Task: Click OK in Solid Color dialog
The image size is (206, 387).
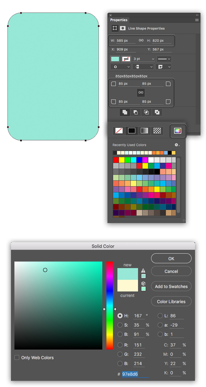Action: click(171, 258)
